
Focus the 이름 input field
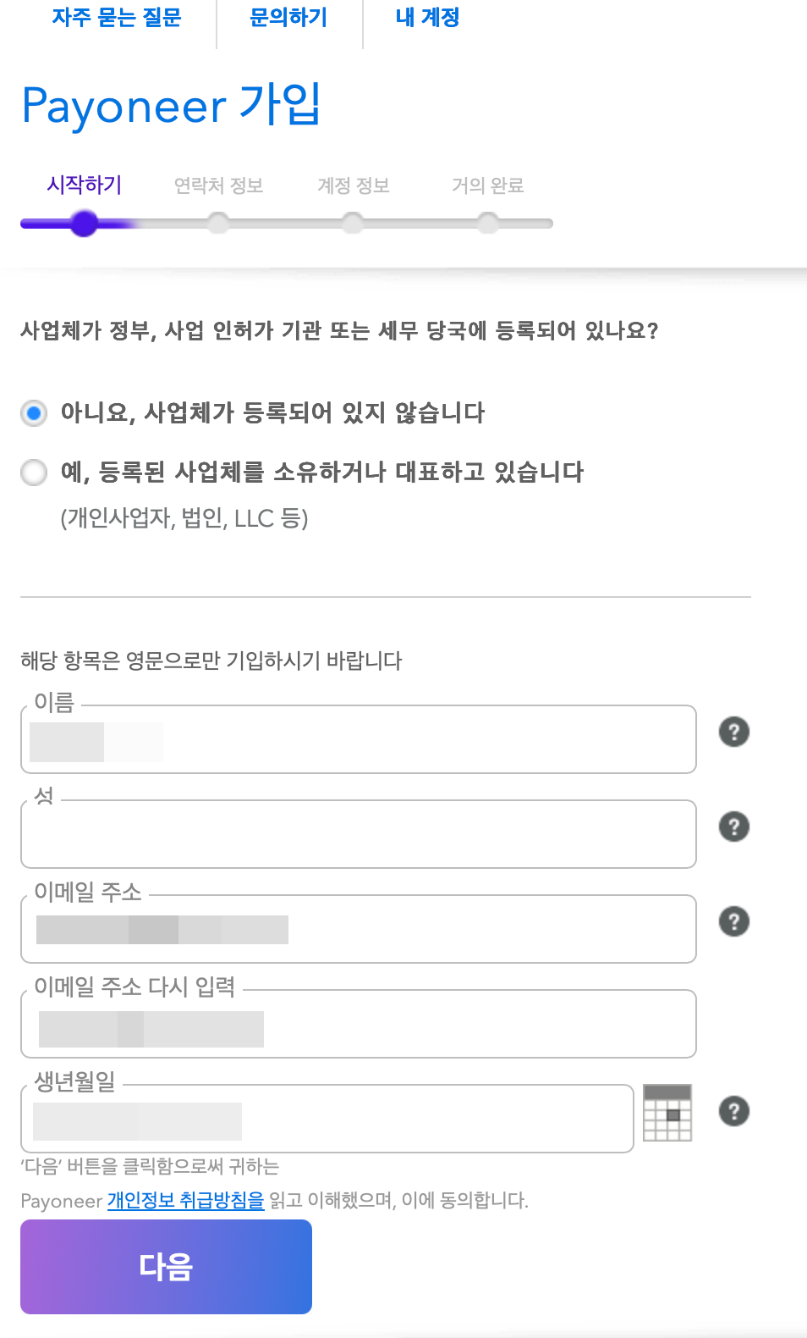click(359, 739)
